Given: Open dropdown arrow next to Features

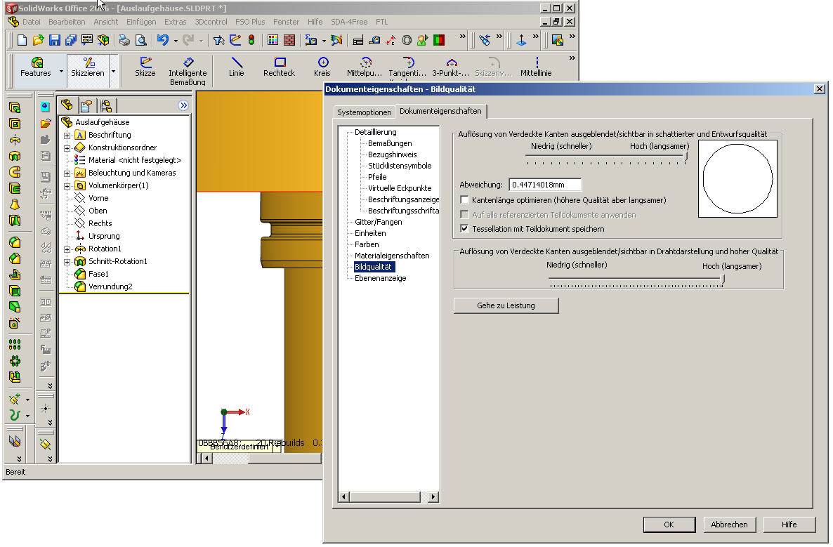Looking at the screenshot, I should [61, 71].
